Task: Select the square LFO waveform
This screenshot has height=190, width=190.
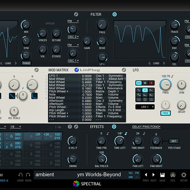Action: click(x=139, y=95)
